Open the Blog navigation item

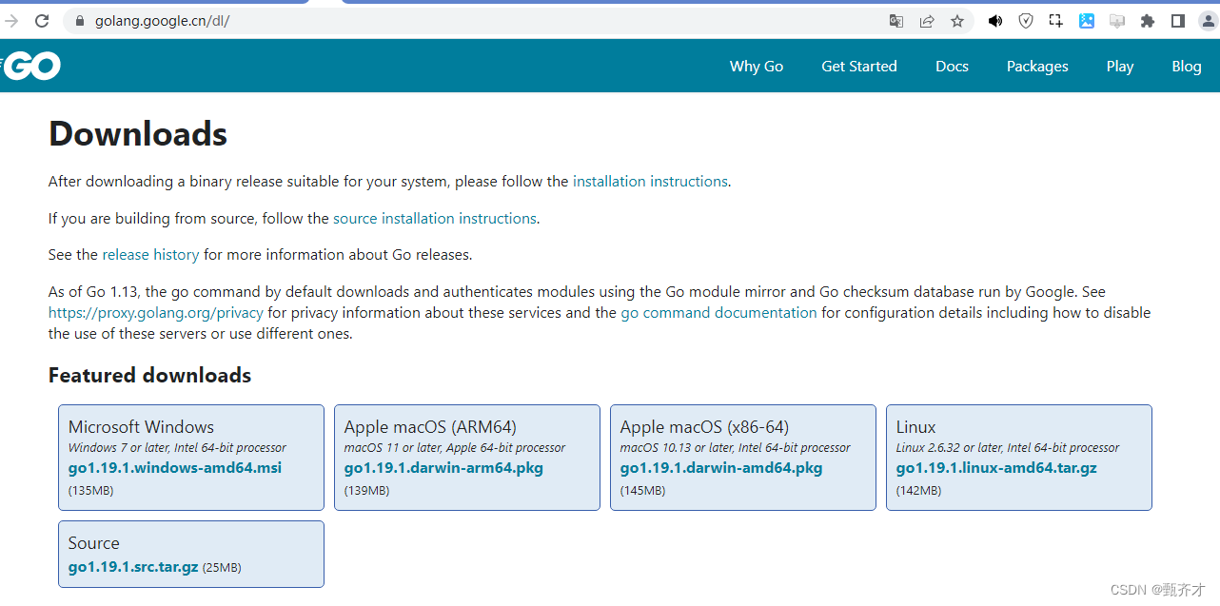1187,66
